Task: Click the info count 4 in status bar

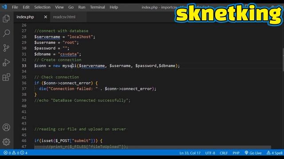Action: tap(24, 153)
